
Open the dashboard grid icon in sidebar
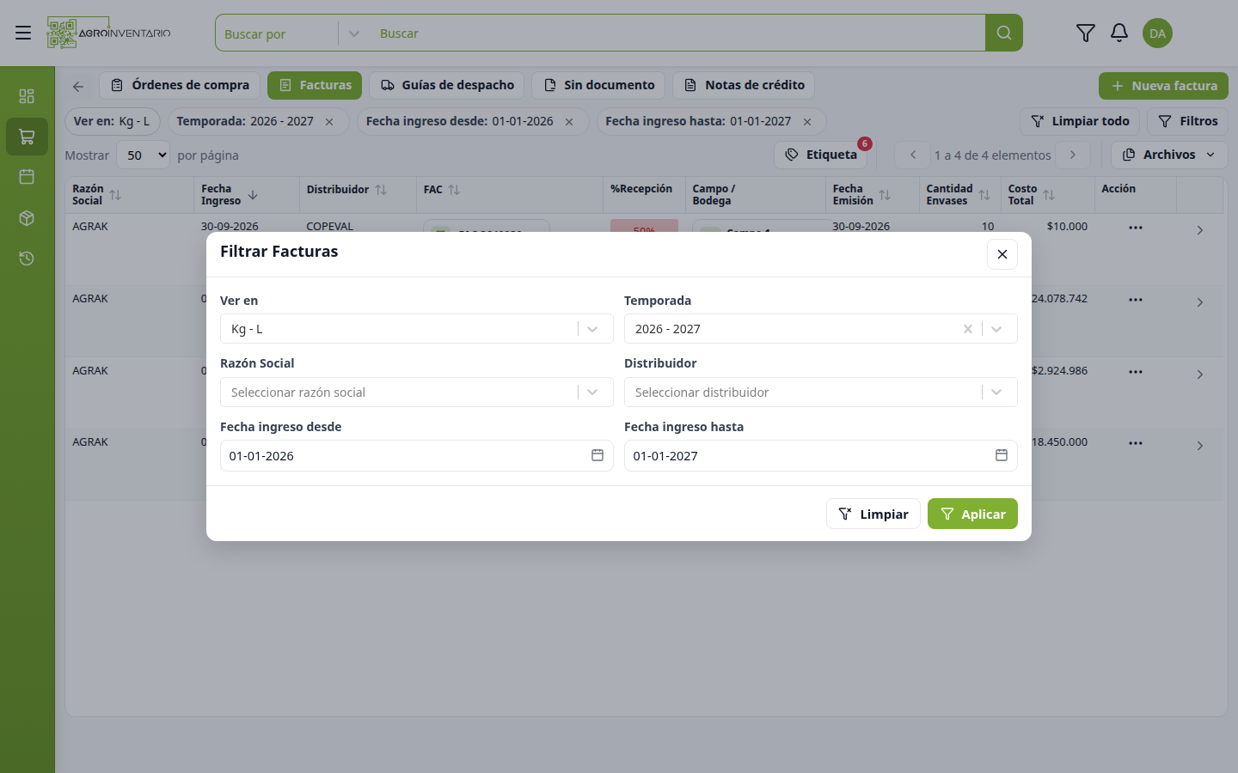(x=27, y=96)
